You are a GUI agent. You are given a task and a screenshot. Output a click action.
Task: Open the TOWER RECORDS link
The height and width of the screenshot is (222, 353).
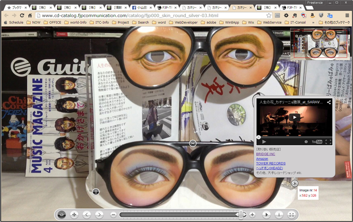click(271, 163)
